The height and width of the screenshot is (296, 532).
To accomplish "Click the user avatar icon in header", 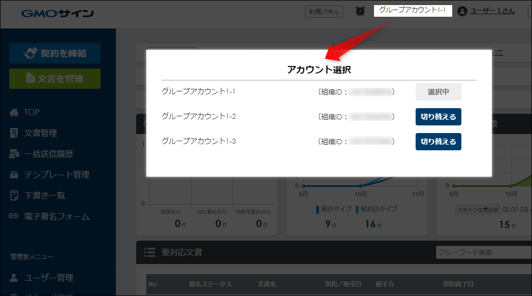I will (x=462, y=11).
